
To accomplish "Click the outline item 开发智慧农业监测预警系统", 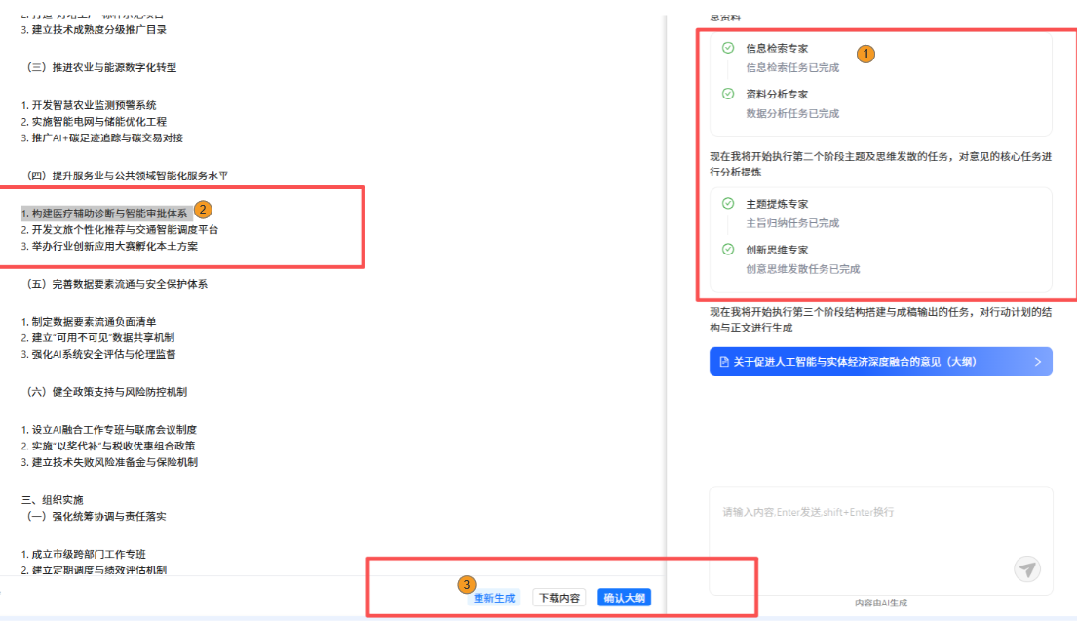I will tap(93, 105).
